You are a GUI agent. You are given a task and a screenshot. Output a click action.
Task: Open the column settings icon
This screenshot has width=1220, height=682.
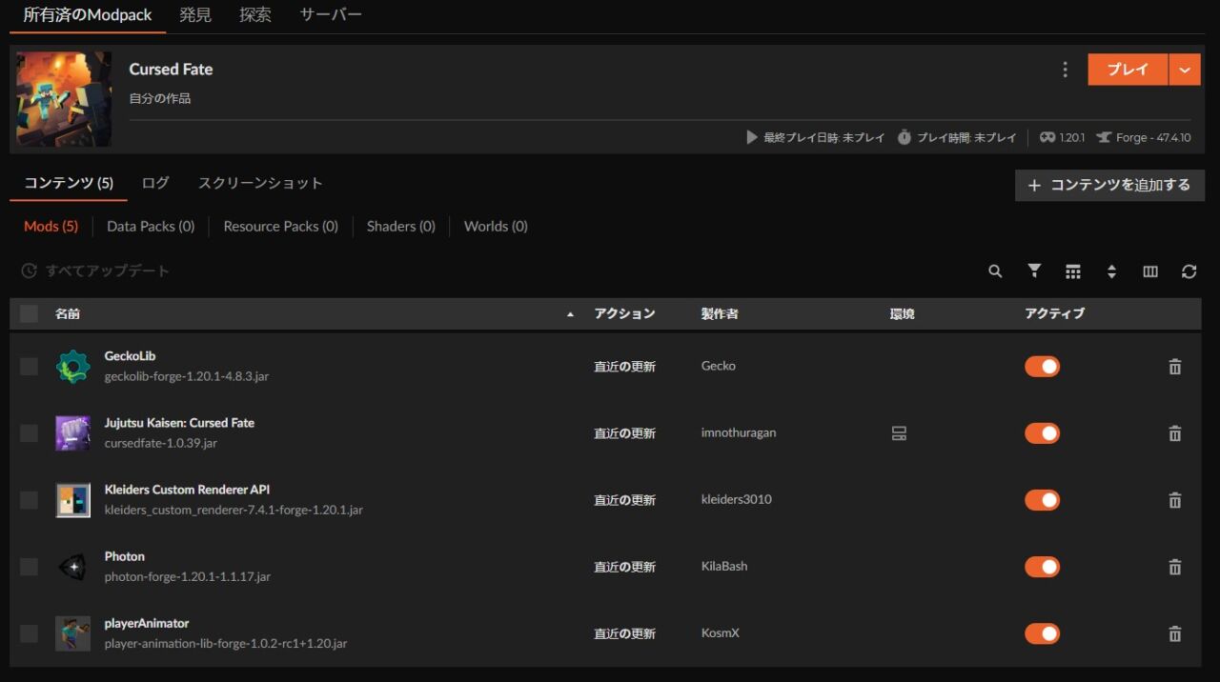point(1149,271)
